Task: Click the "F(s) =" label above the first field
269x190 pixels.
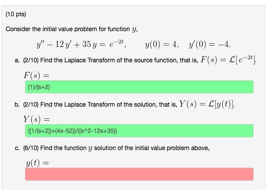Action: 36,75
